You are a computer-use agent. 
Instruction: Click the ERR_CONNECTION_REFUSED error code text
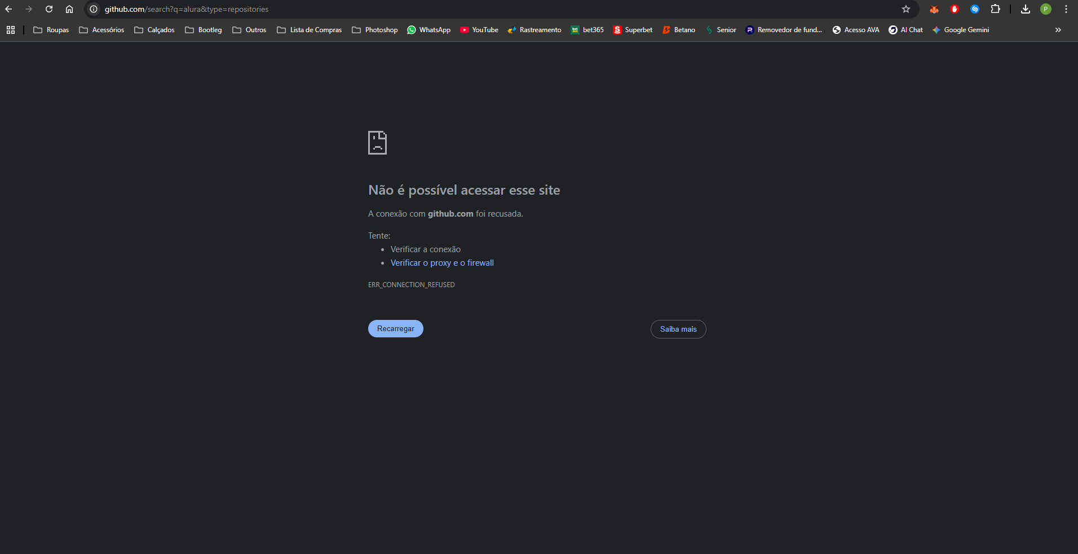[x=412, y=285]
